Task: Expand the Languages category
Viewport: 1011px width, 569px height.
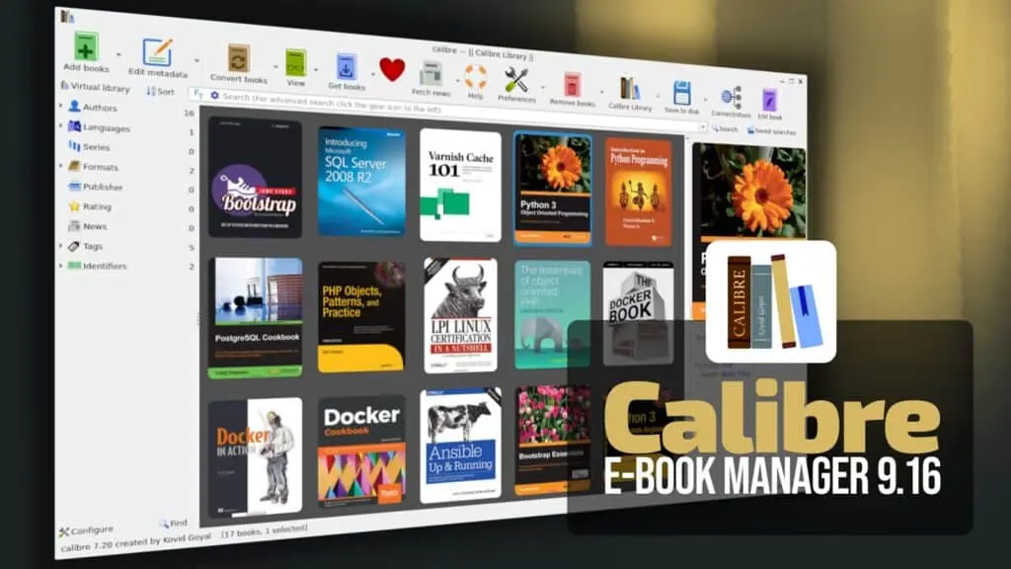Action: tap(61, 125)
